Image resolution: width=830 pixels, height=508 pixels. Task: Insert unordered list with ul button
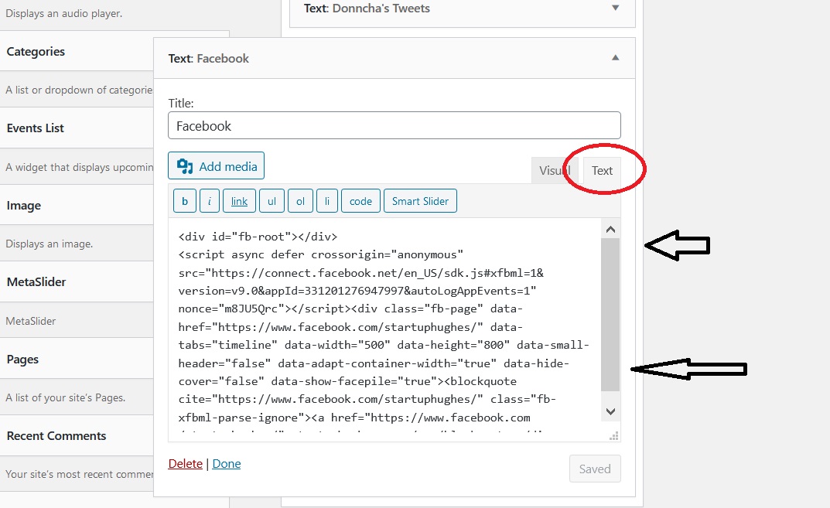(x=272, y=201)
